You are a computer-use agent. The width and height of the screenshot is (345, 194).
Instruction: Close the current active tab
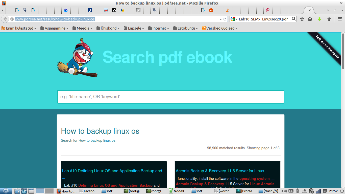pyautogui.click(x=309, y=10)
